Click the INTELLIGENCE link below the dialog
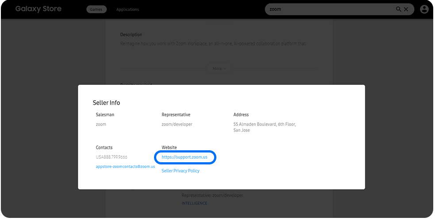 [x=194, y=203]
